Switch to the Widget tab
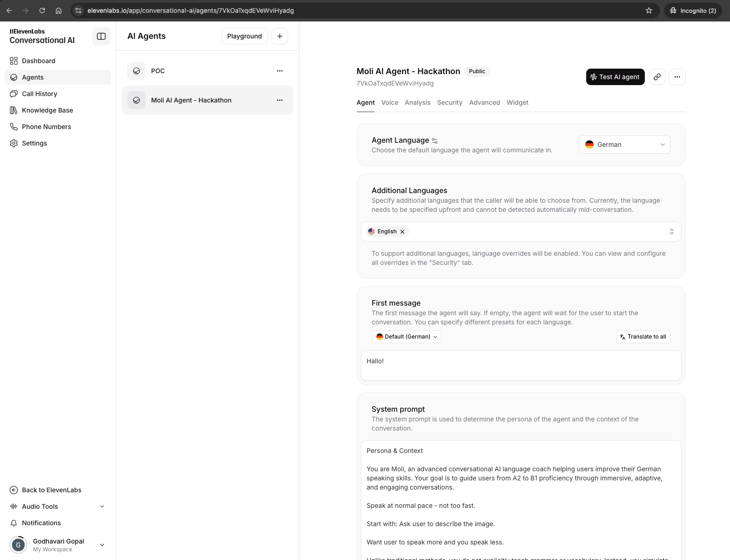The height and width of the screenshot is (560, 730). pos(518,102)
